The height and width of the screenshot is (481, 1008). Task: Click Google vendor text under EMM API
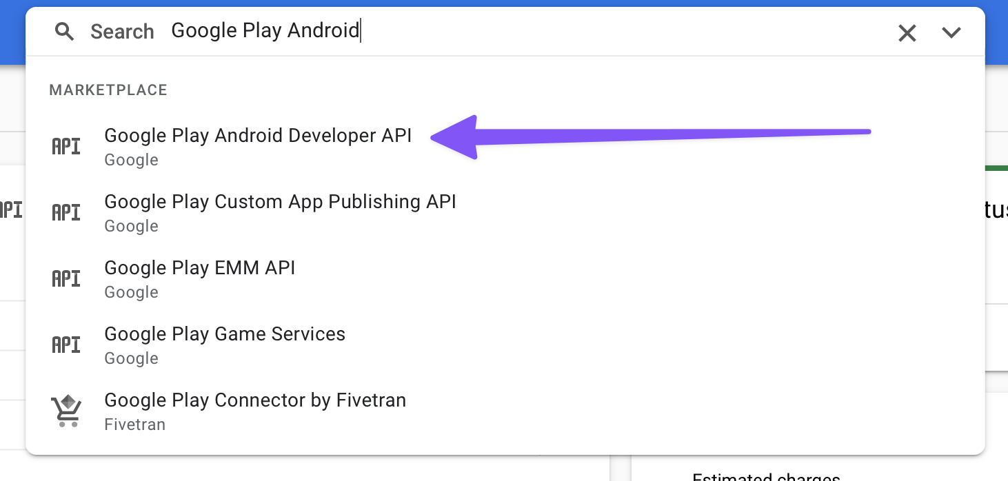(131, 292)
